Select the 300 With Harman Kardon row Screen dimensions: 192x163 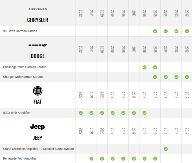[20, 31]
